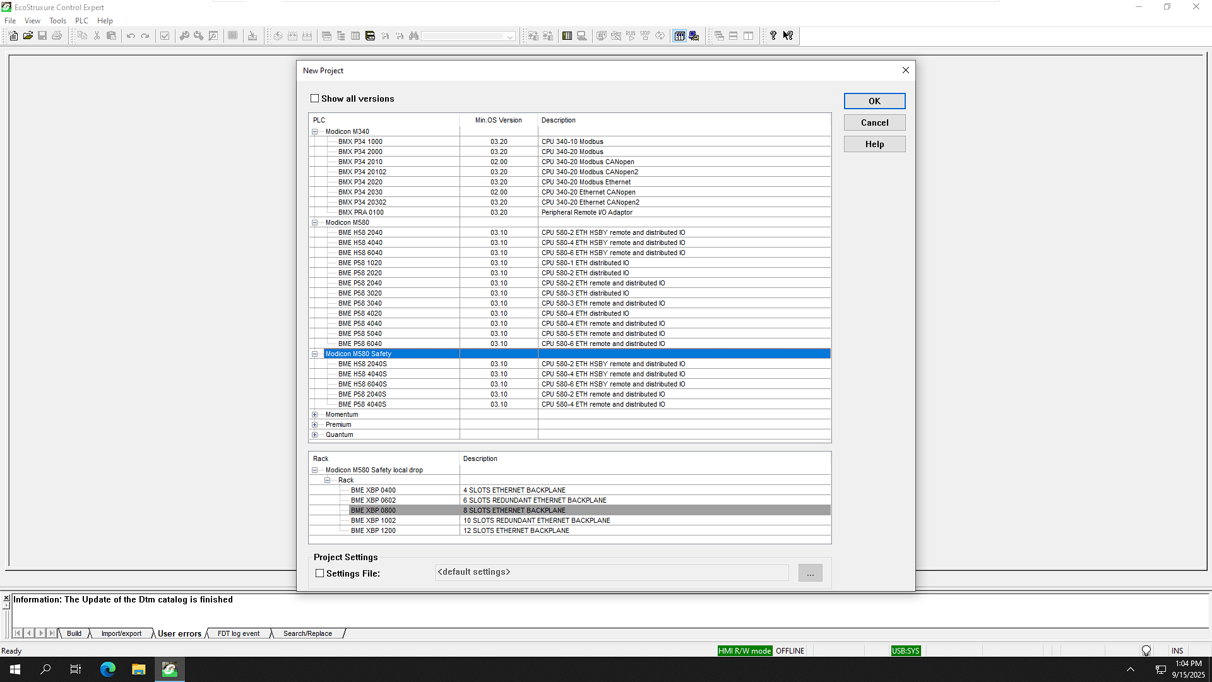Screen dimensions: 1212x682
Task: Click the Project Browser black toolbar icon
Action: pos(370,36)
